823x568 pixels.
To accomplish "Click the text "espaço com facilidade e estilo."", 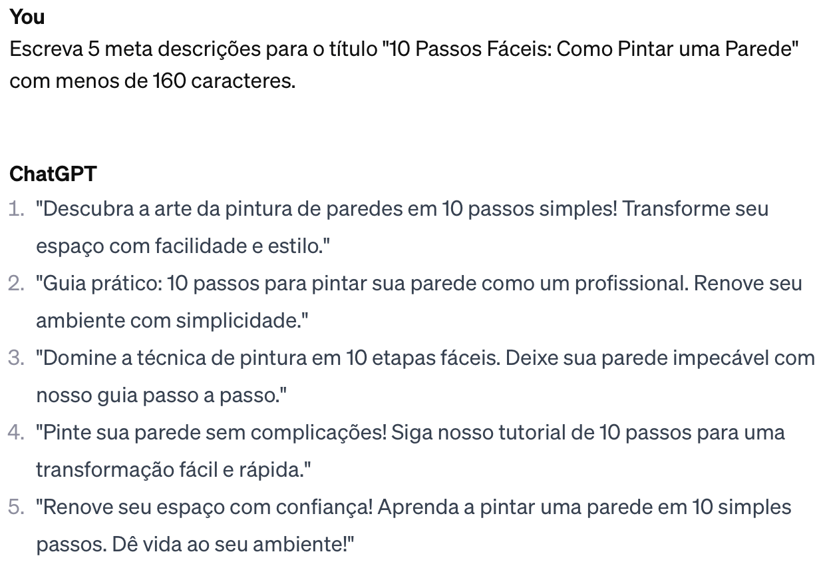I will pos(183,246).
